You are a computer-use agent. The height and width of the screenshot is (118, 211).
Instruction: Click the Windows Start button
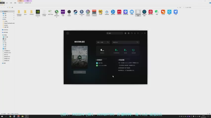point(2,116)
